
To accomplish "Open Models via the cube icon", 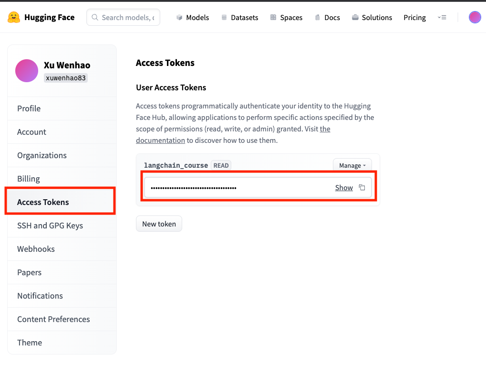I will coord(179,18).
